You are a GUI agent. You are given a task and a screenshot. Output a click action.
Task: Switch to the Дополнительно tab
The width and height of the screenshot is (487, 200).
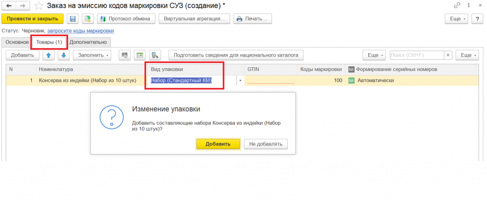coord(88,42)
